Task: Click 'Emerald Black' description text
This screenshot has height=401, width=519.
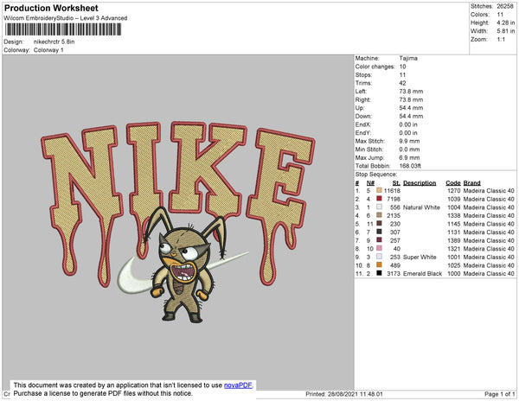Action: coord(422,273)
